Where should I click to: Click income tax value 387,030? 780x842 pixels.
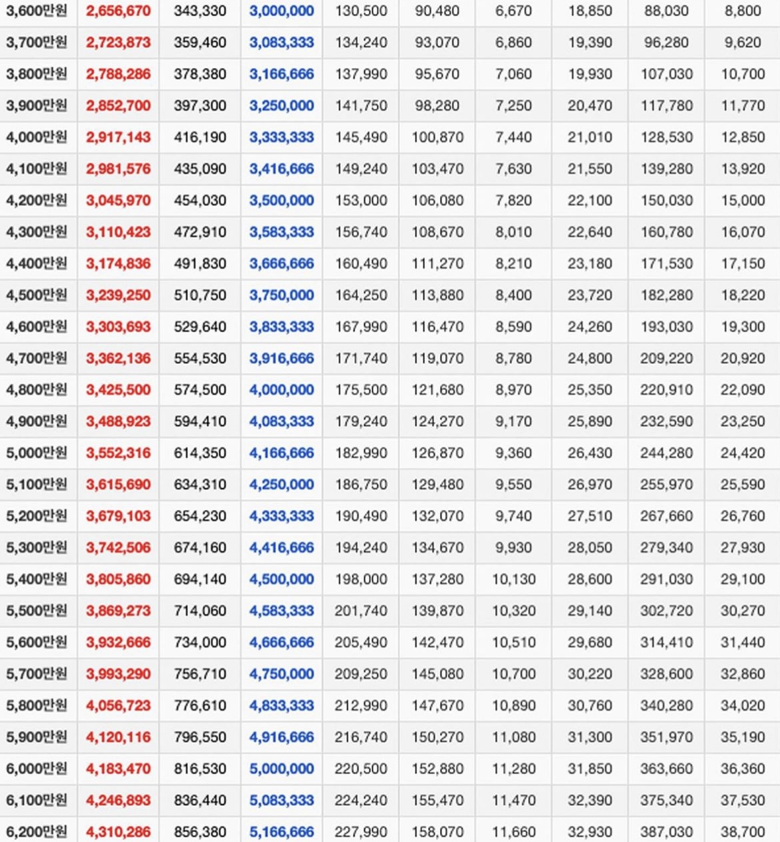point(667,832)
